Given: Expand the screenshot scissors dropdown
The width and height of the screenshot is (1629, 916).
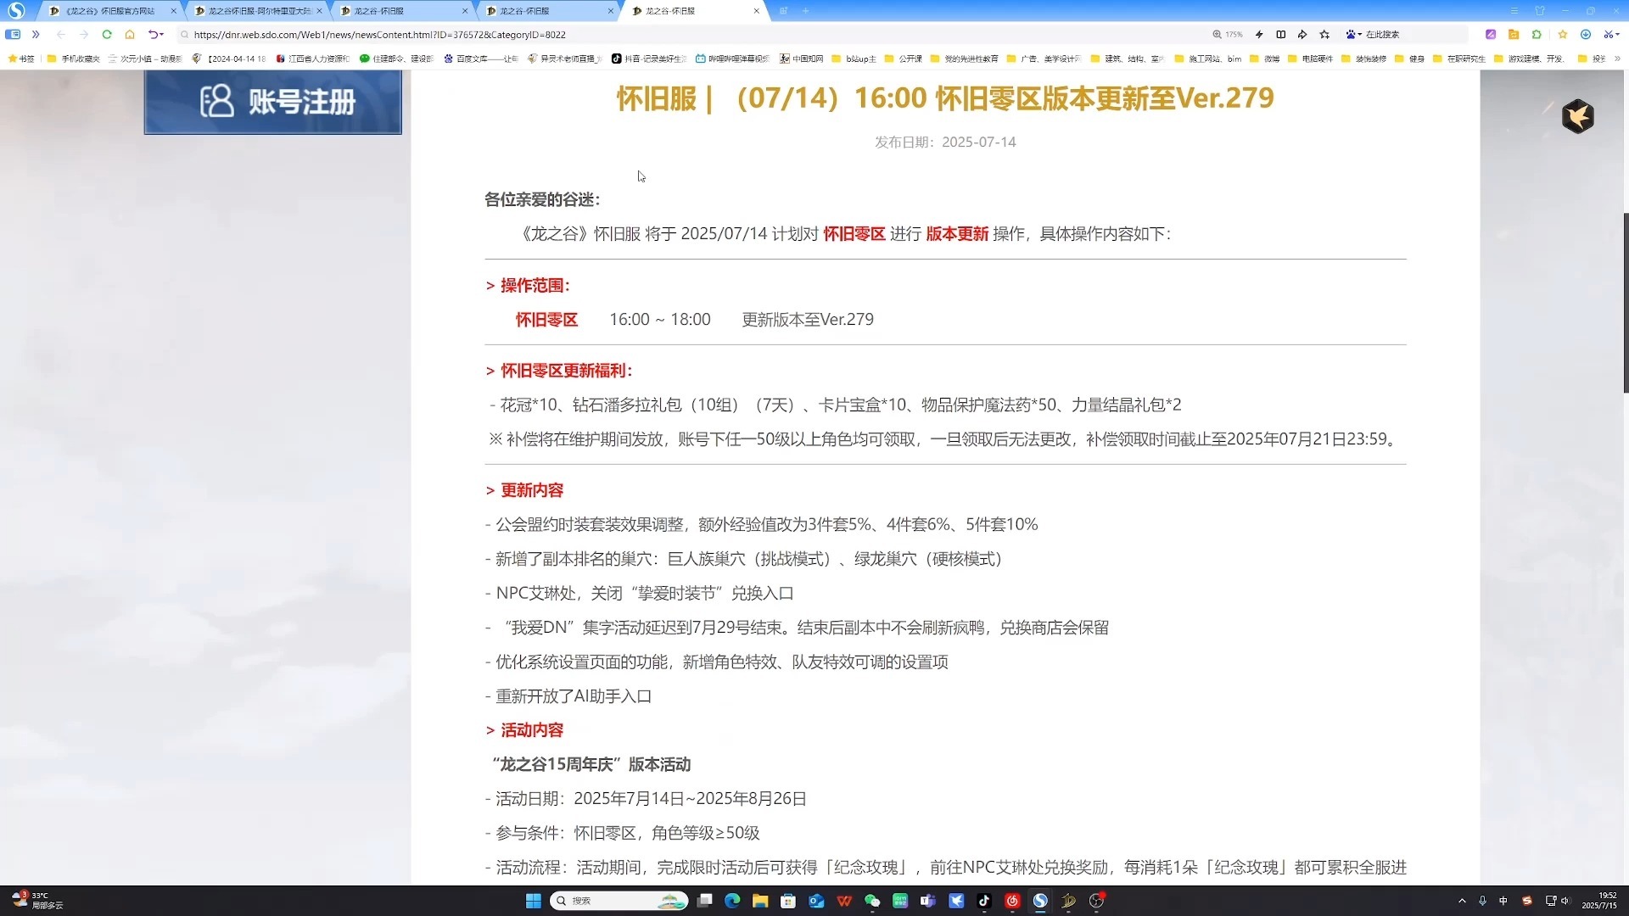Looking at the screenshot, I should point(1618,35).
